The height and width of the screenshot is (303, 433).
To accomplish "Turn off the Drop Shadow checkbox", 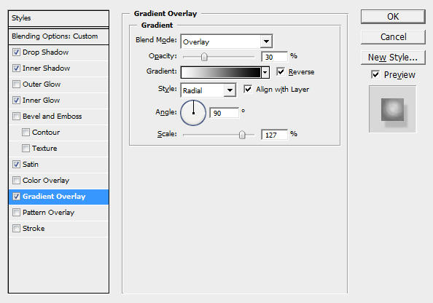I will pos(16,52).
